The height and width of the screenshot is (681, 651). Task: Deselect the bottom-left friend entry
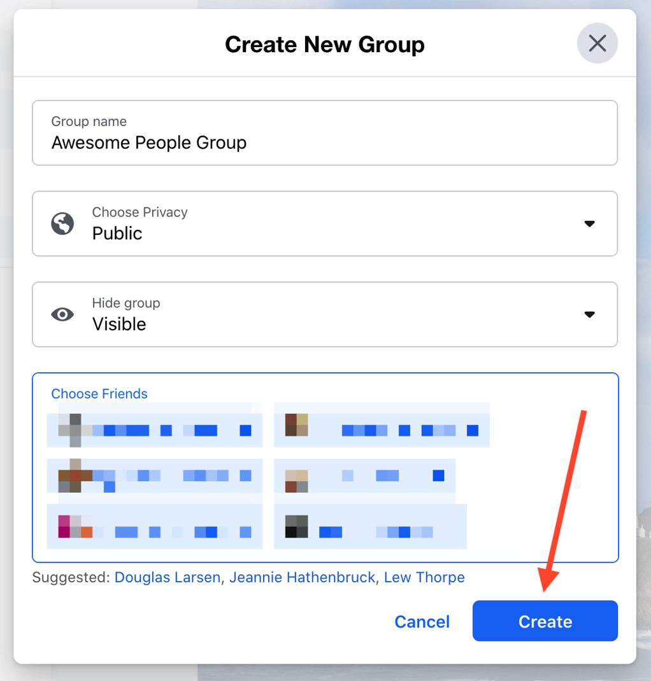pos(154,526)
